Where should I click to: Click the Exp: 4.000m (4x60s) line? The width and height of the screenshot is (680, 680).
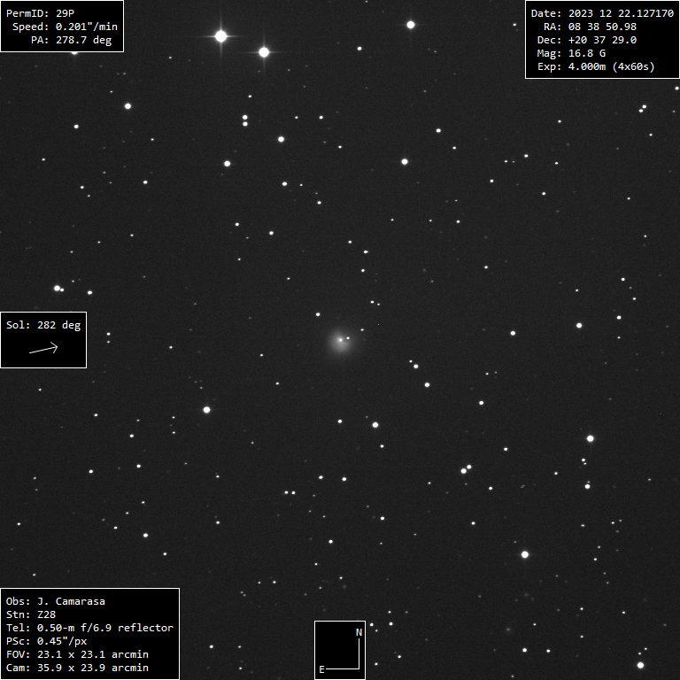pos(596,66)
